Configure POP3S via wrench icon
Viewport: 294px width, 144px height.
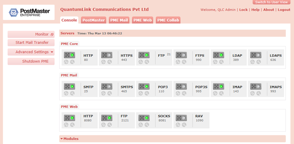pyautogui.click(x=184, y=93)
